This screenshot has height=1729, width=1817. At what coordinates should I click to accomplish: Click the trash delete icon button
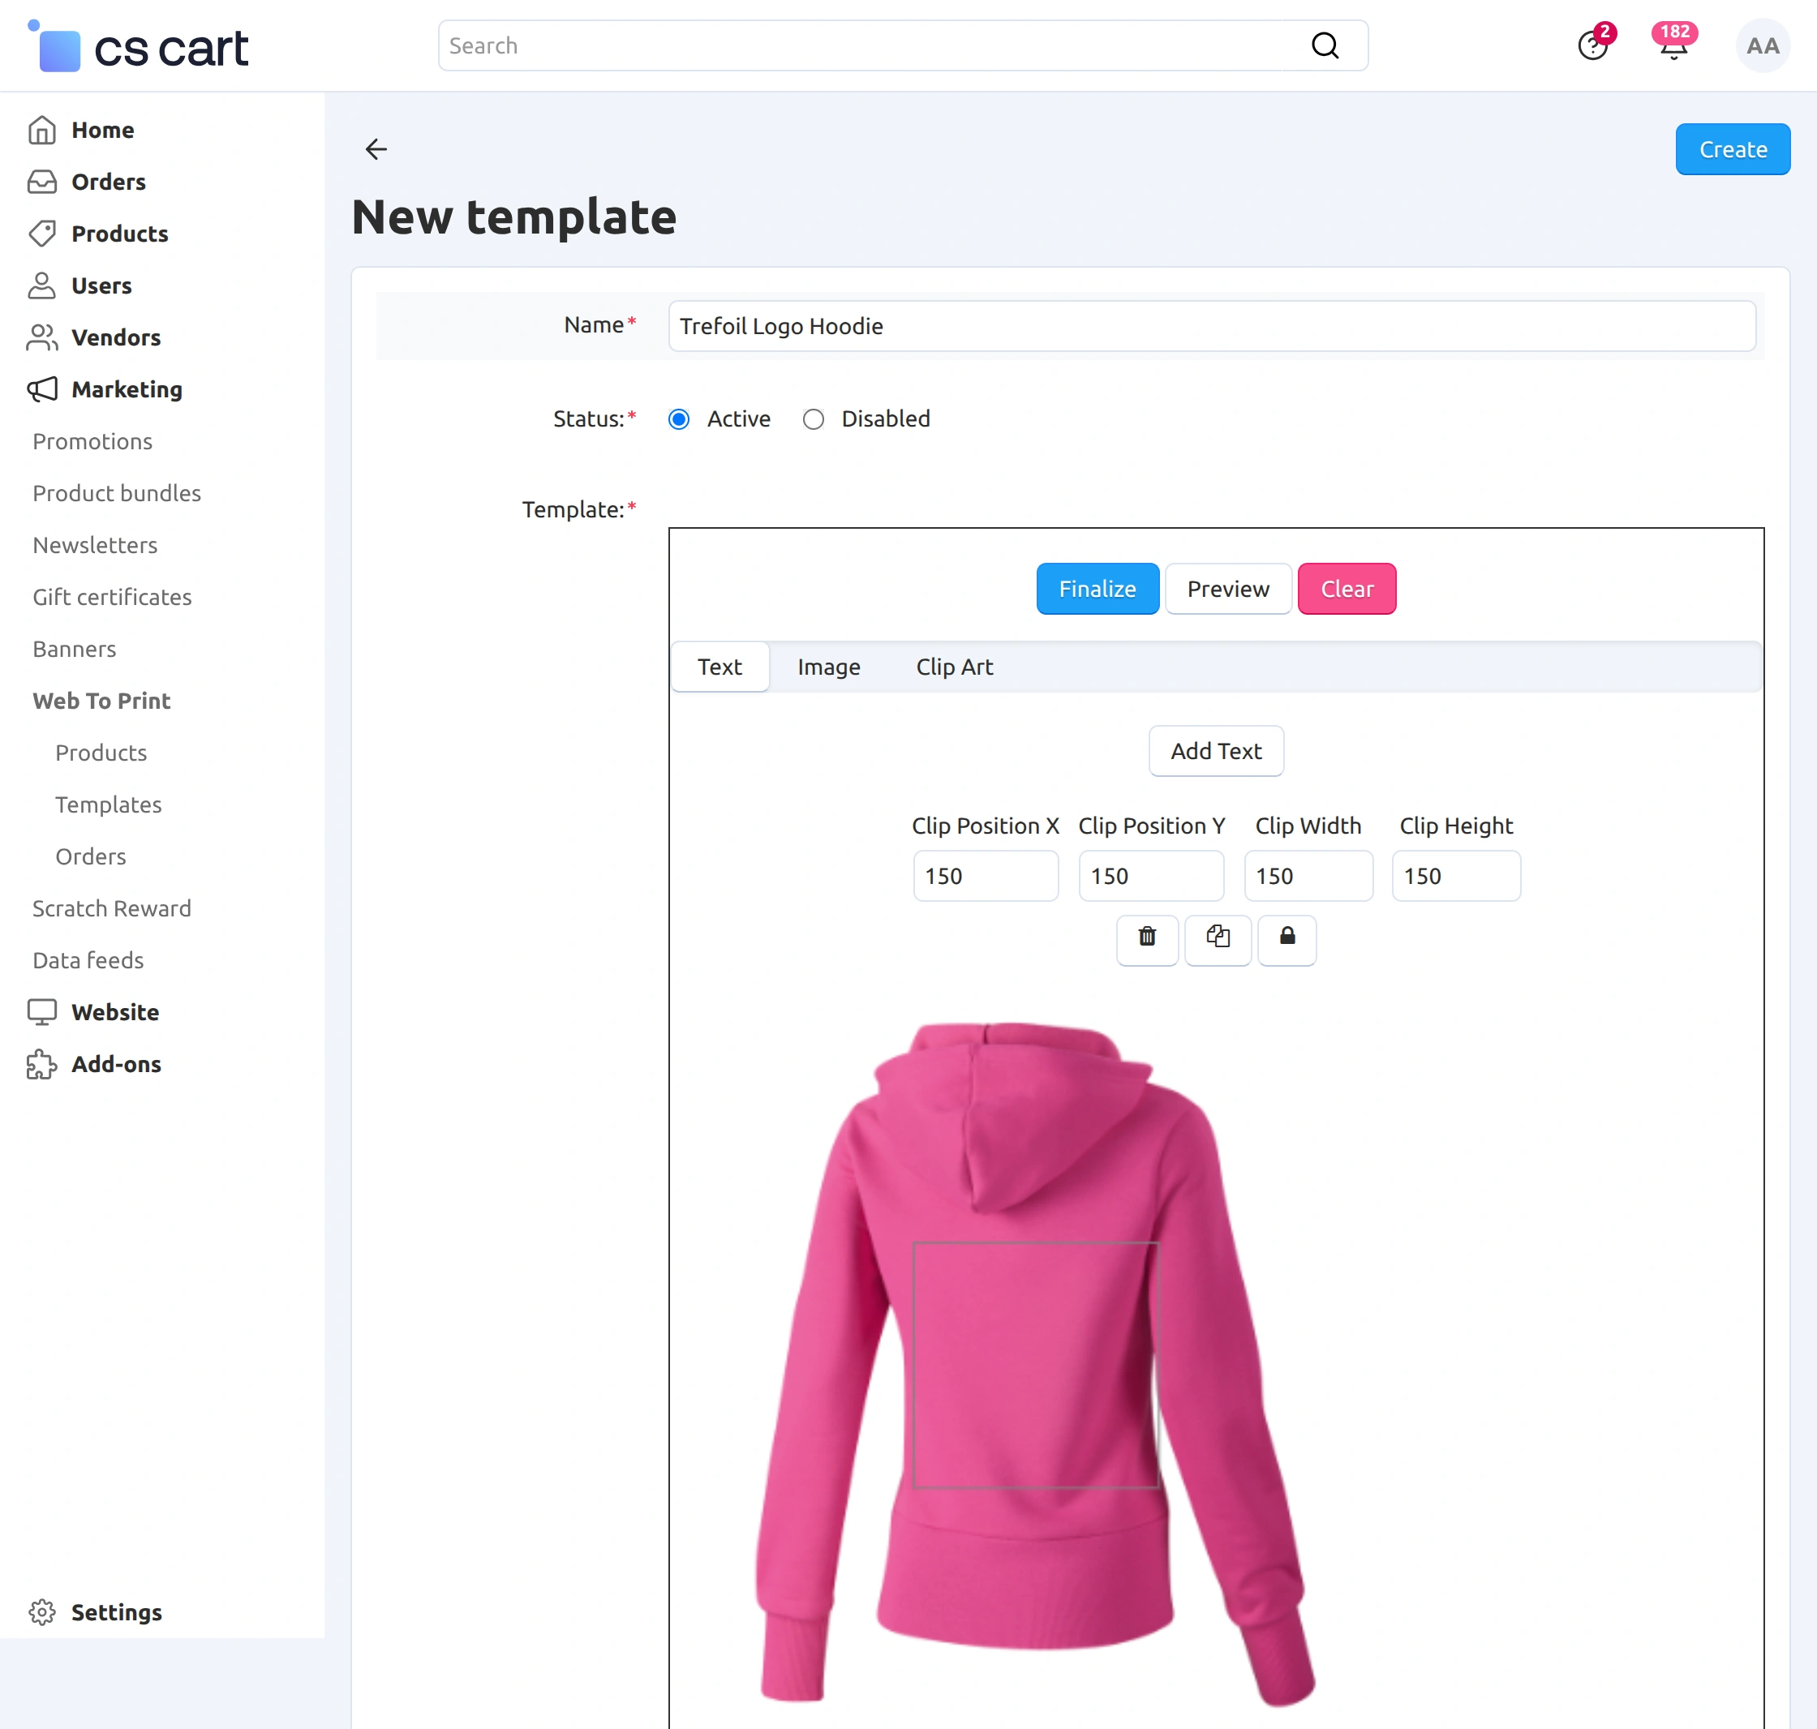point(1147,938)
